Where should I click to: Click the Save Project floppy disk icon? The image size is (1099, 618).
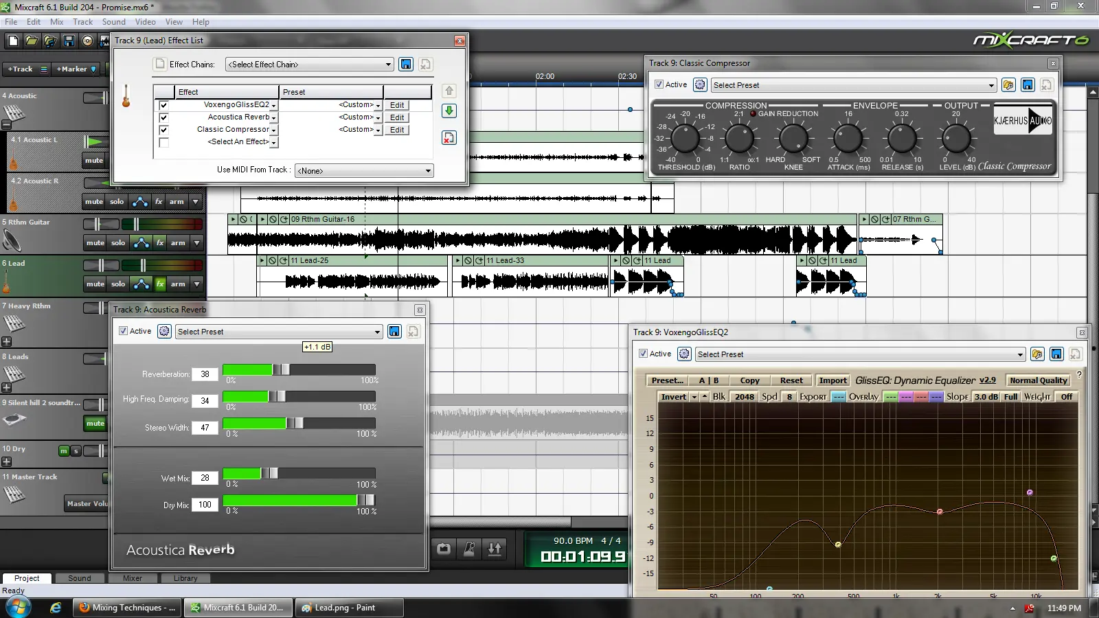click(x=69, y=41)
